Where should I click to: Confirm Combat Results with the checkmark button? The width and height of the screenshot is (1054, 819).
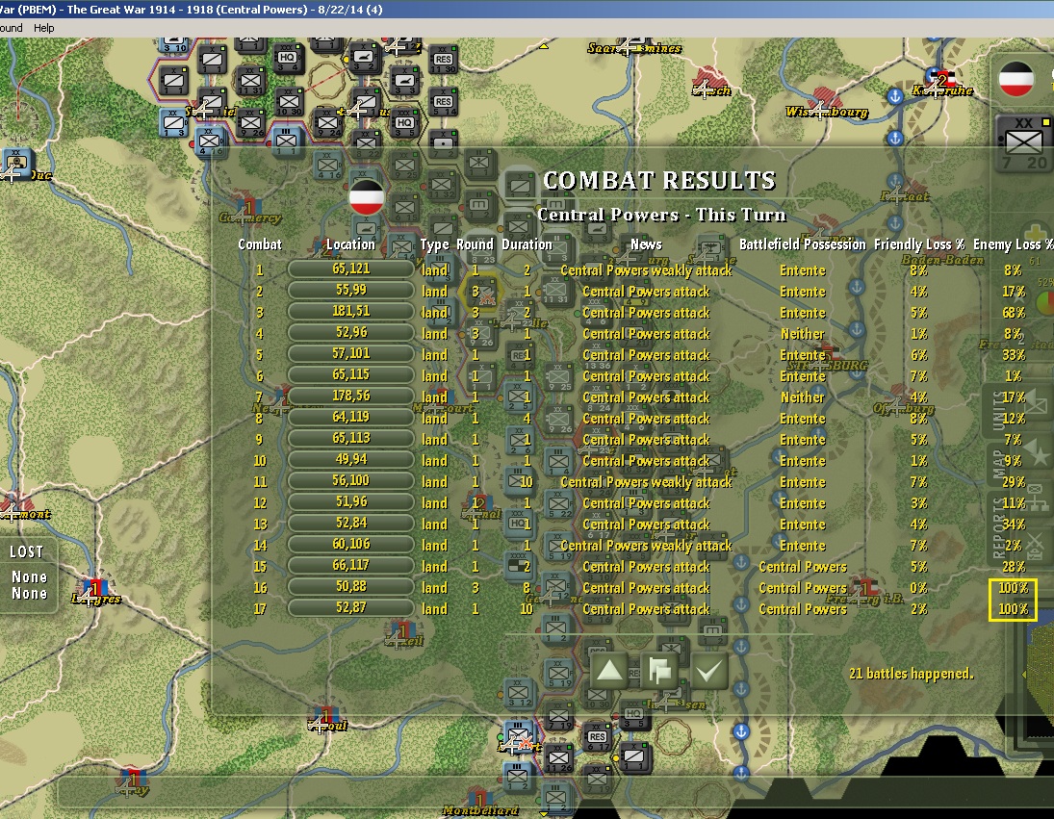[708, 671]
